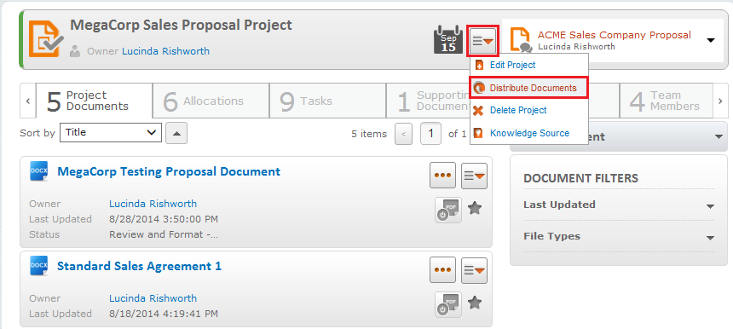Screen dimensions: 733x329
Task: Generate PDF for MegaCorp Testing Proposal Document
Action: pyautogui.click(x=448, y=210)
